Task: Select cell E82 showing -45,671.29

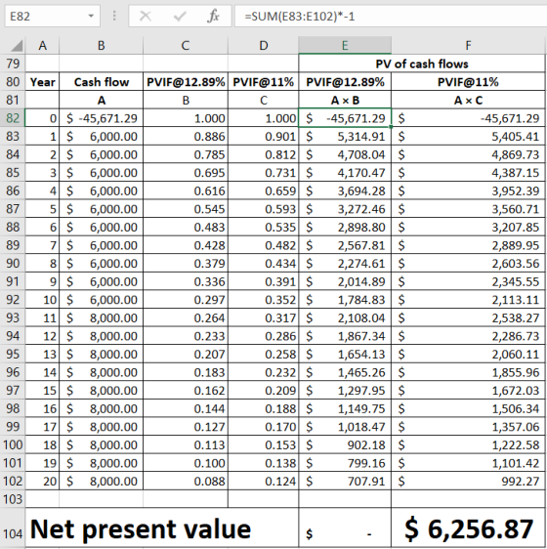Action: (x=345, y=118)
